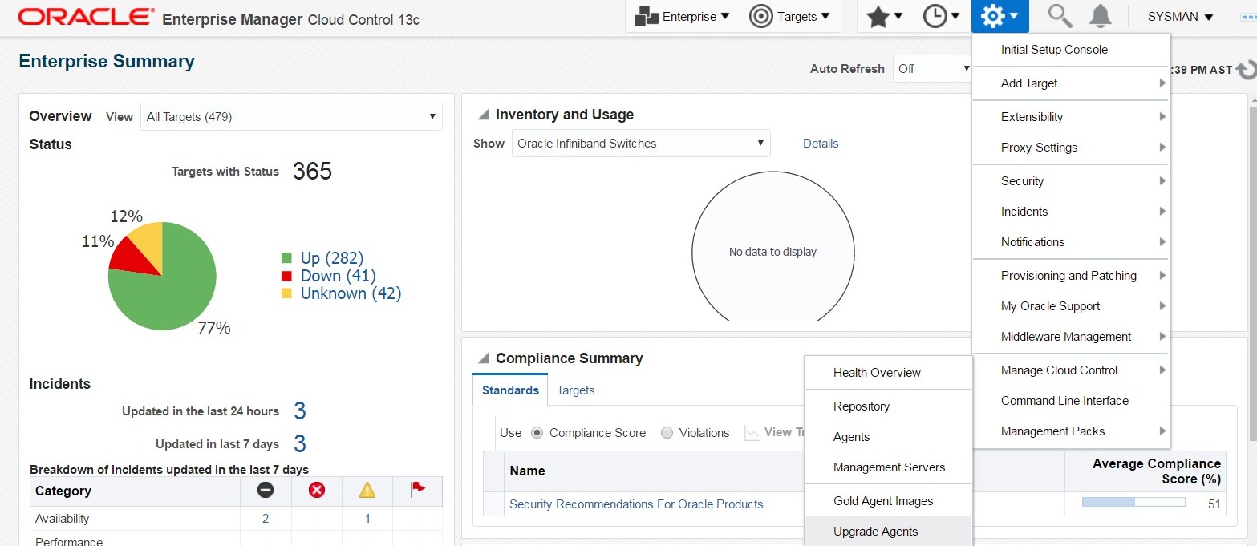Open incidents updated in last 24 hours
The width and height of the screenshot is (1257, 546).
click(x=299, y=411)
